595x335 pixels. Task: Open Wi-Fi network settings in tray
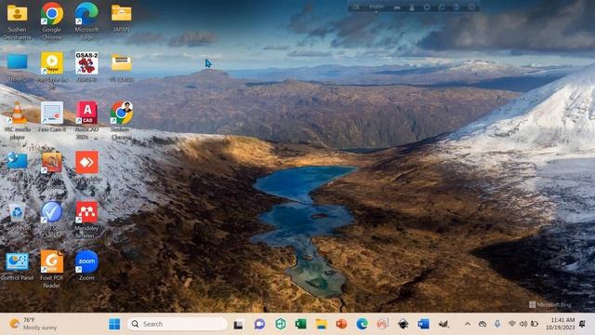(x=512, y=324)
